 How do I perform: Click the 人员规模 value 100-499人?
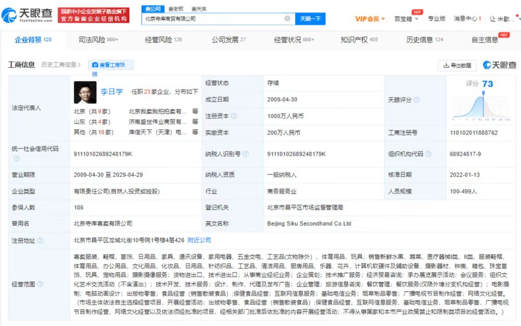(463, 192)
